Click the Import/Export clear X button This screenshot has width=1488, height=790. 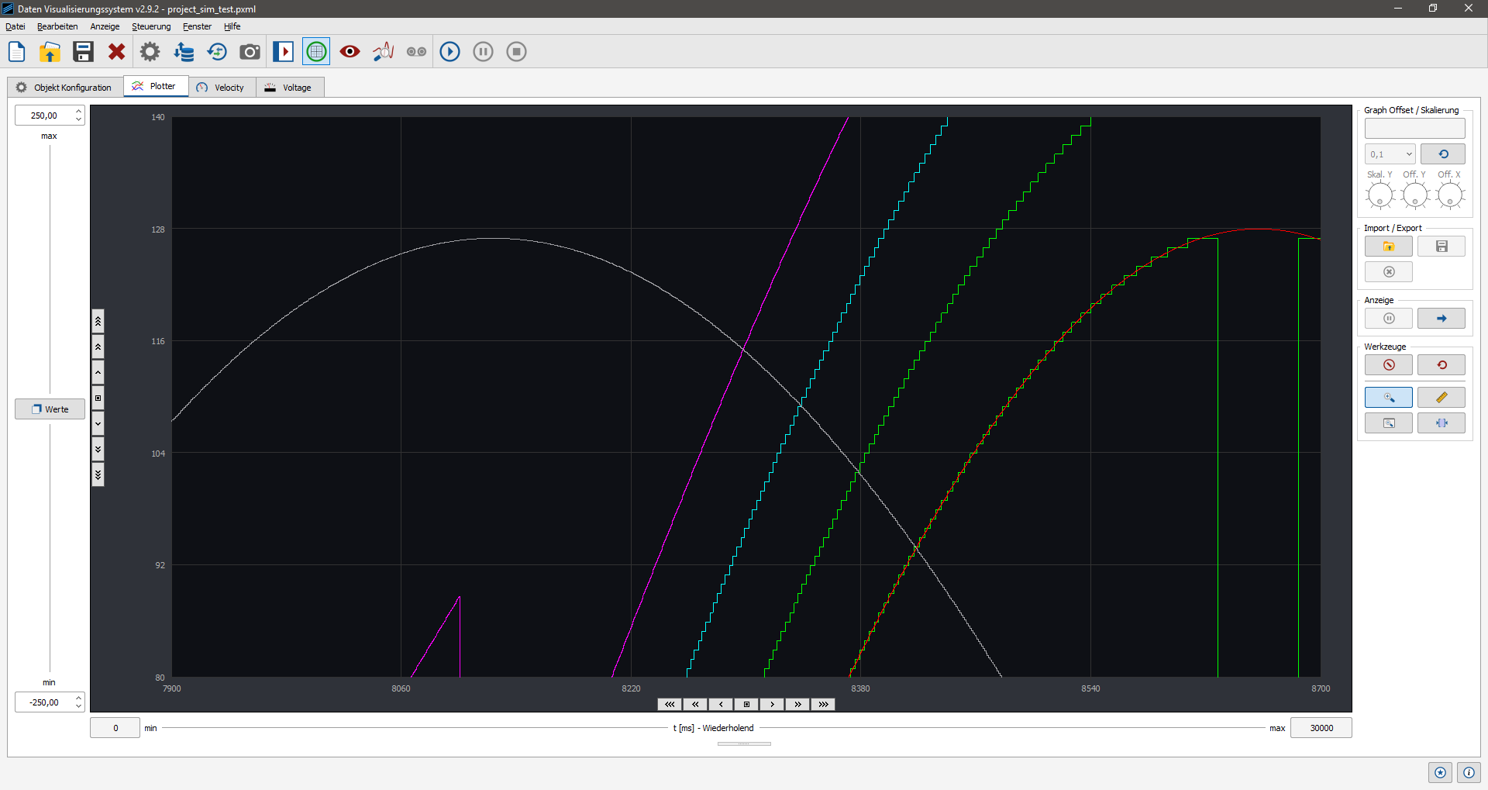1389,272
